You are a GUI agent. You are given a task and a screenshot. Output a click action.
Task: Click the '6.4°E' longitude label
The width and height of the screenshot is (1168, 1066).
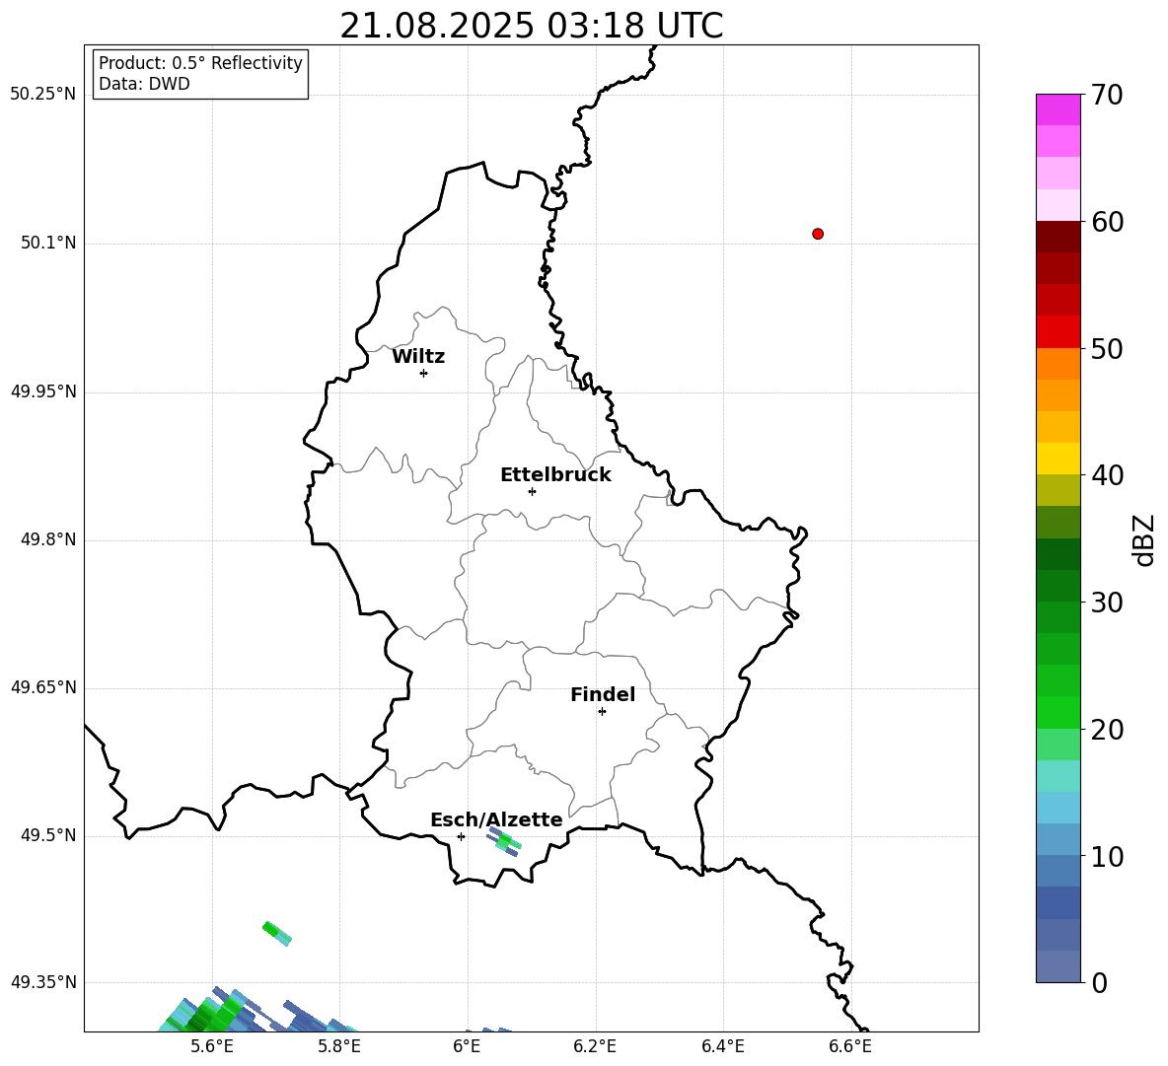point(722,1046)
